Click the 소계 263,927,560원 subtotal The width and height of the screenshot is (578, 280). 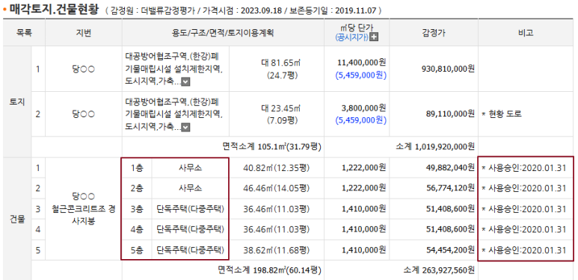(440, 271)
